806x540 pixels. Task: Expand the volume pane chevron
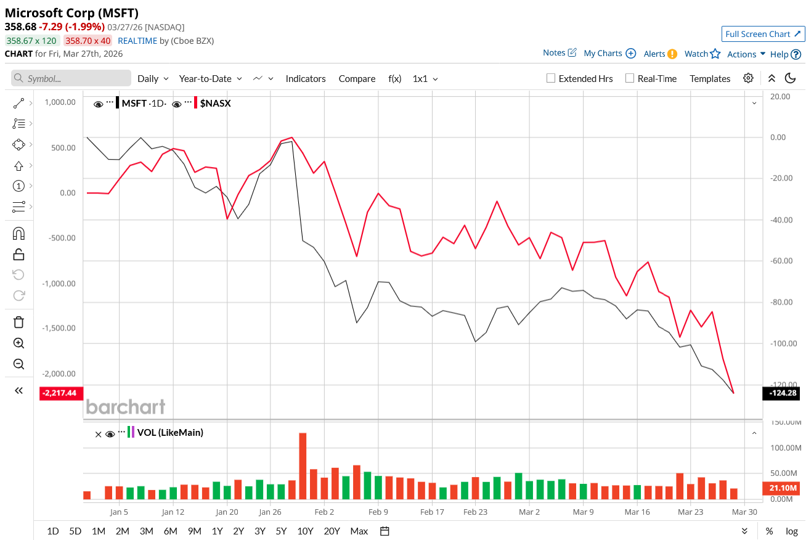click(x=754, y=433)
